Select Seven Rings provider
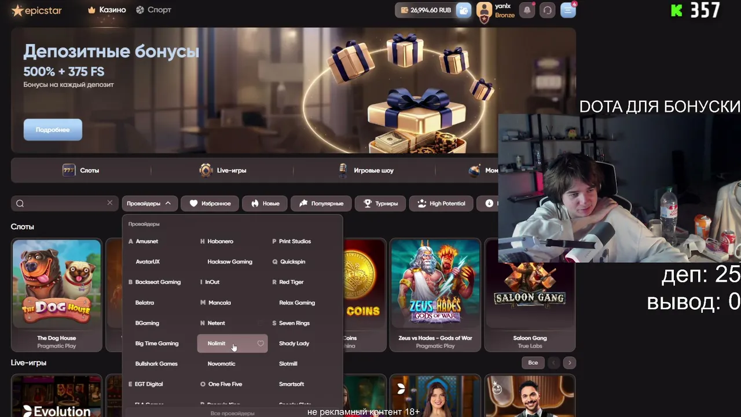The image size is (741, 417). (295, 323)
